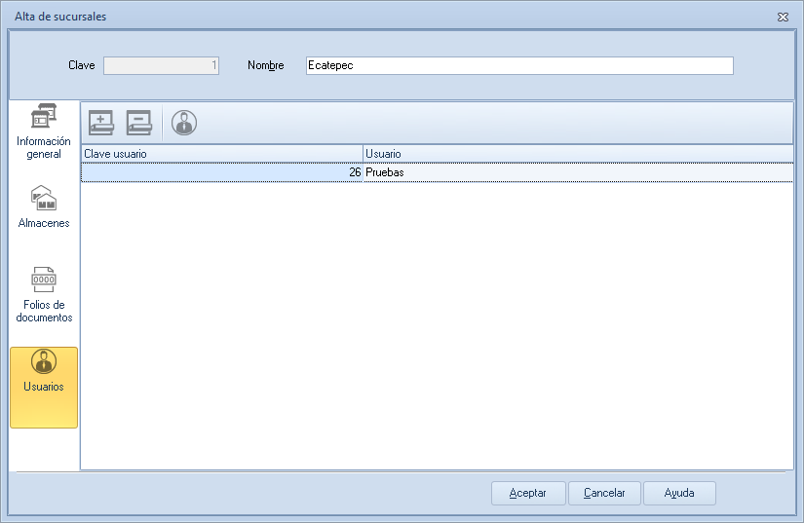804x523 pixels.
Task: Select the cell with user key 26
Action: coord(221,172)
